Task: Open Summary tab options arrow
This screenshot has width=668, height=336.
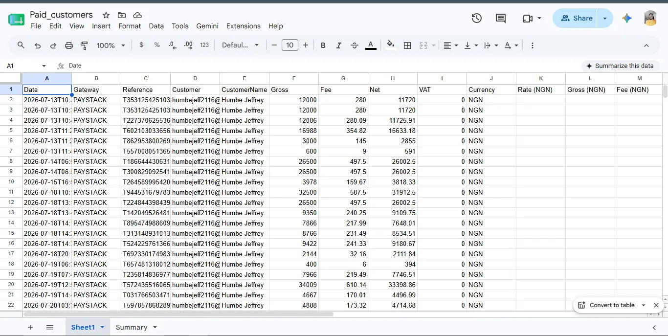Action: coord(155,327)
